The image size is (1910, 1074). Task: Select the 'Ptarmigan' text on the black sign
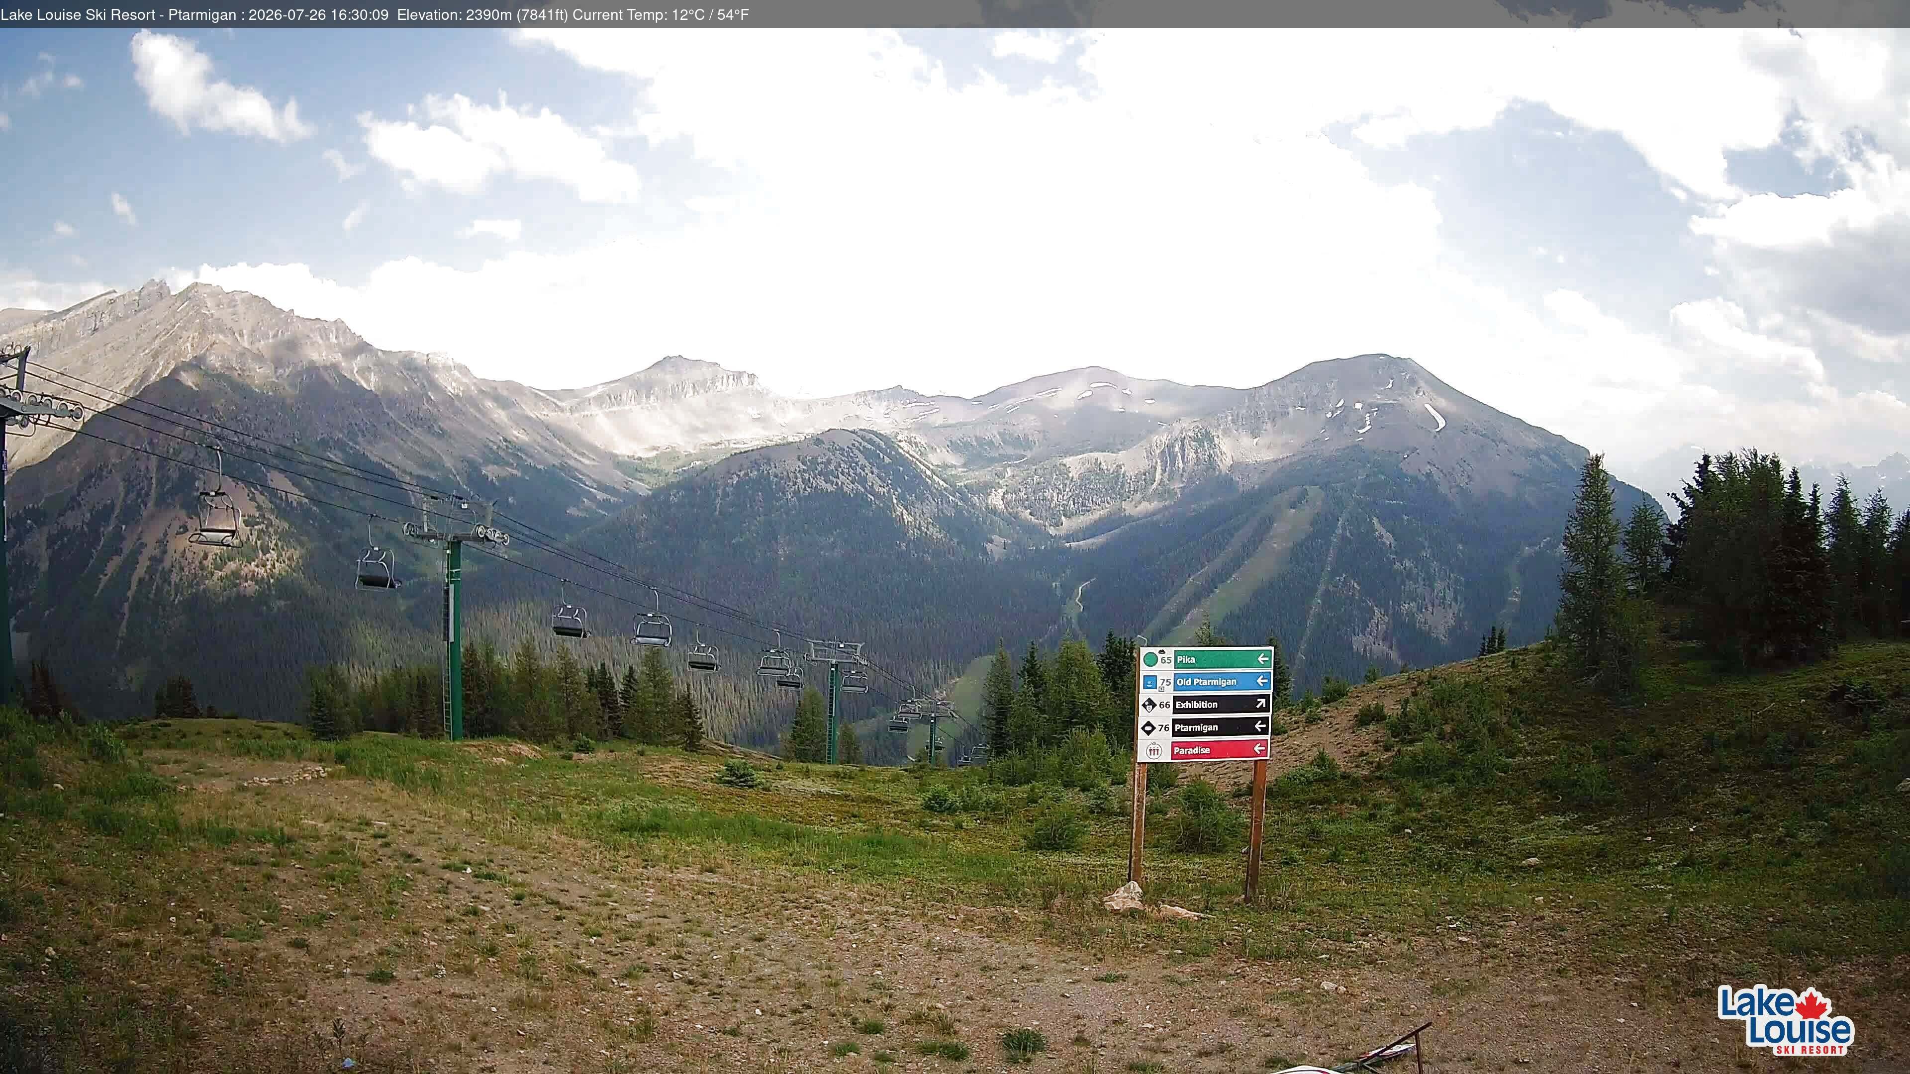(x=1197, y=728)
